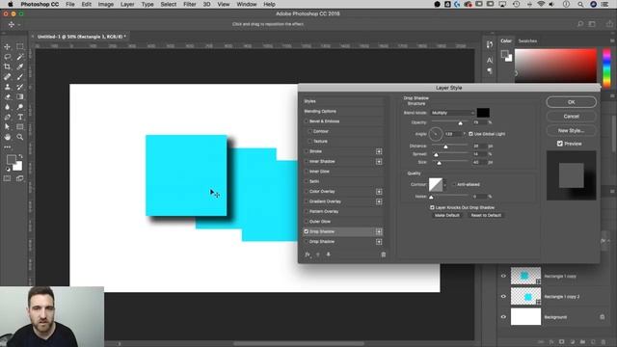Image resolution: width=617 pixels, height=347 pixels.
Task: Select the Lasso tool
Action: pyautogui.click(x=7, y=57)
